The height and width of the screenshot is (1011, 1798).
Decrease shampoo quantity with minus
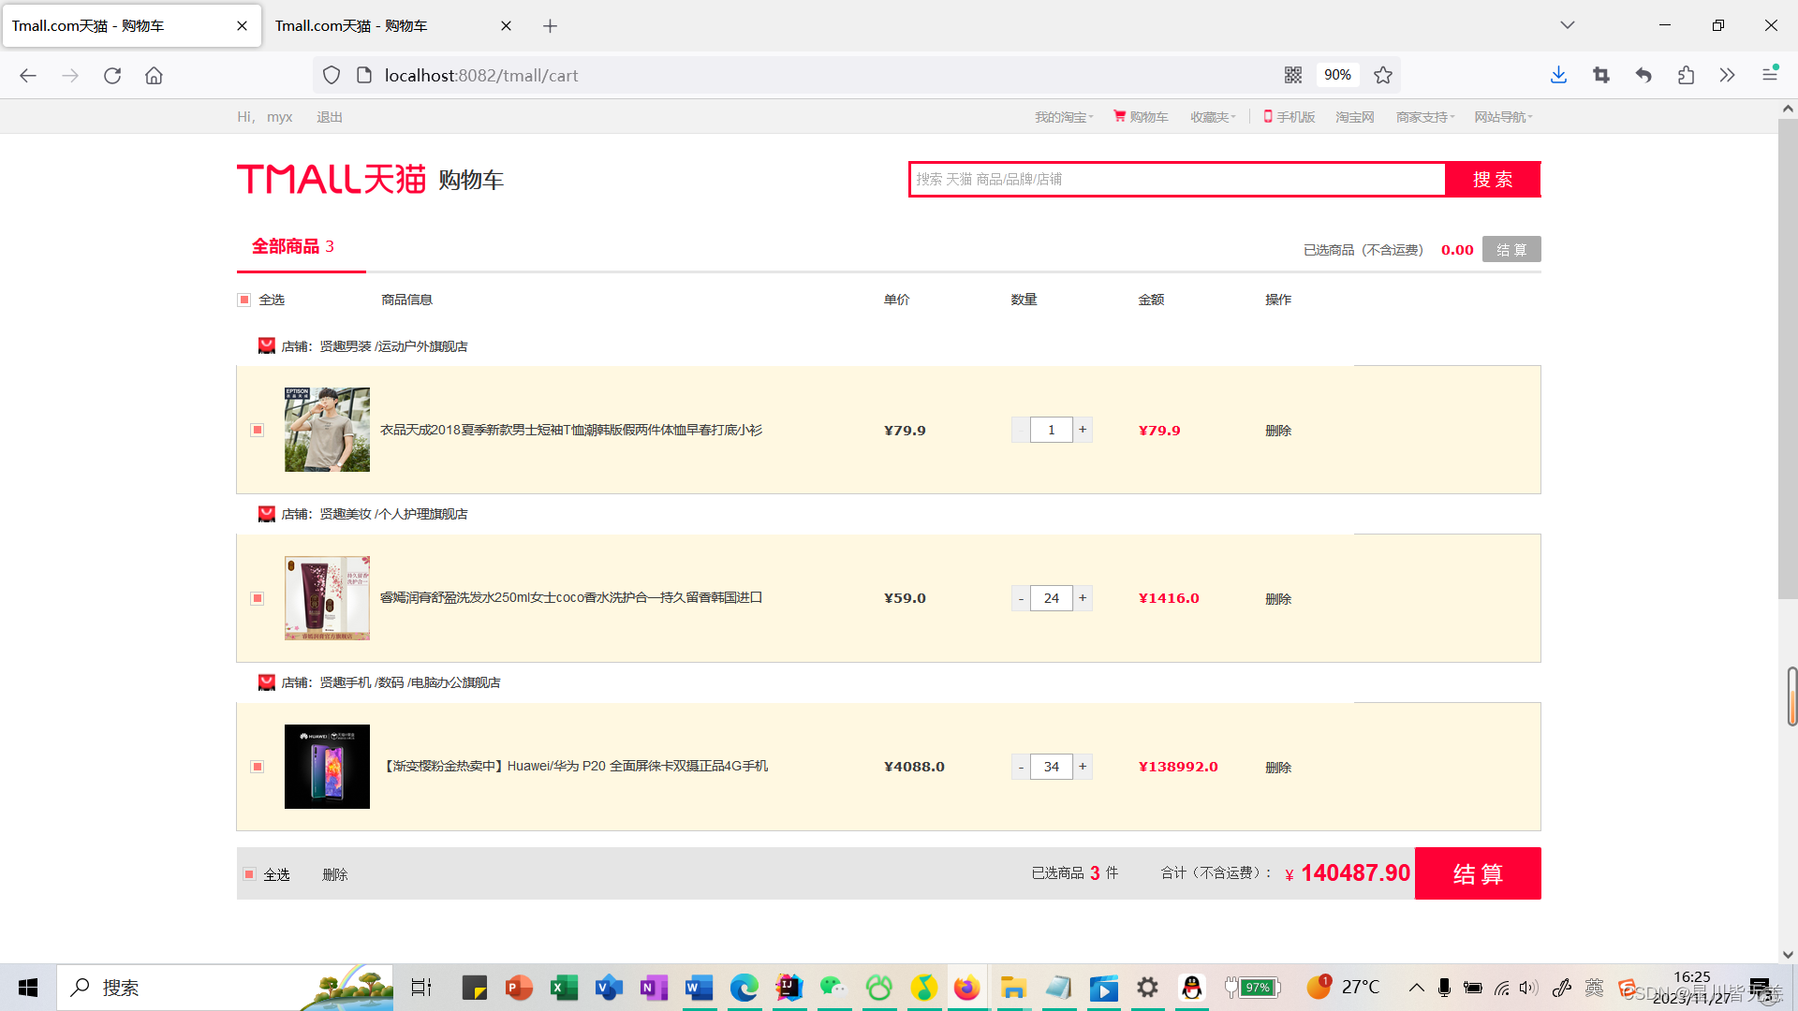[x=1021, y=598]
